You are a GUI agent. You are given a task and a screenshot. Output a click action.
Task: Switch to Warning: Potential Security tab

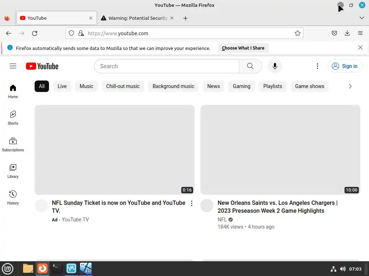click(138, 18)
